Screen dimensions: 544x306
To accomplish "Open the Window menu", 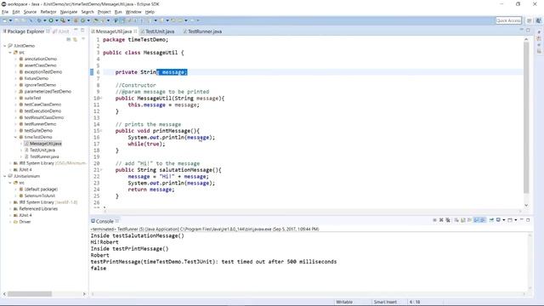I will point(133,12).
